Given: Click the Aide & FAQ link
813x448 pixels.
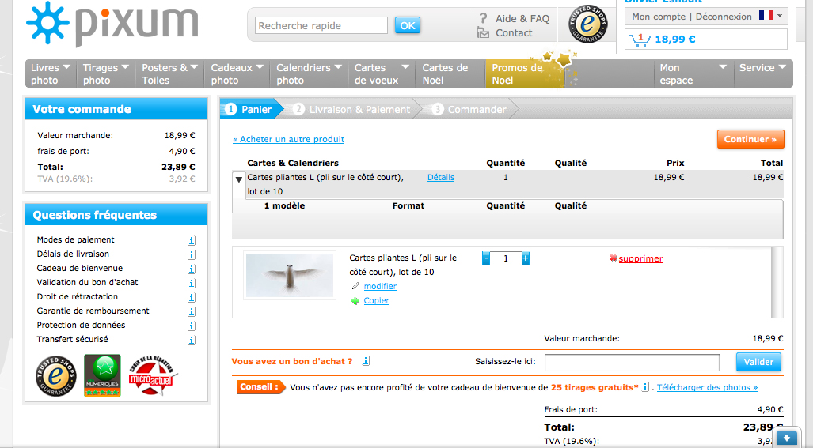Looking at the screenshot, I should click(x=522, y=19).
